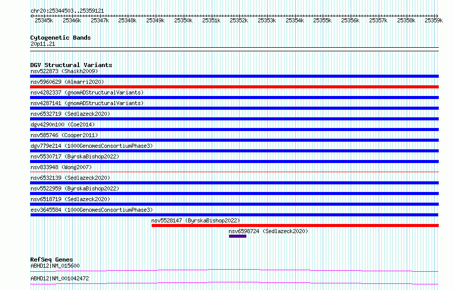
Task: Select the blue bar under nsv585746
Action: [x=234, y=140]
